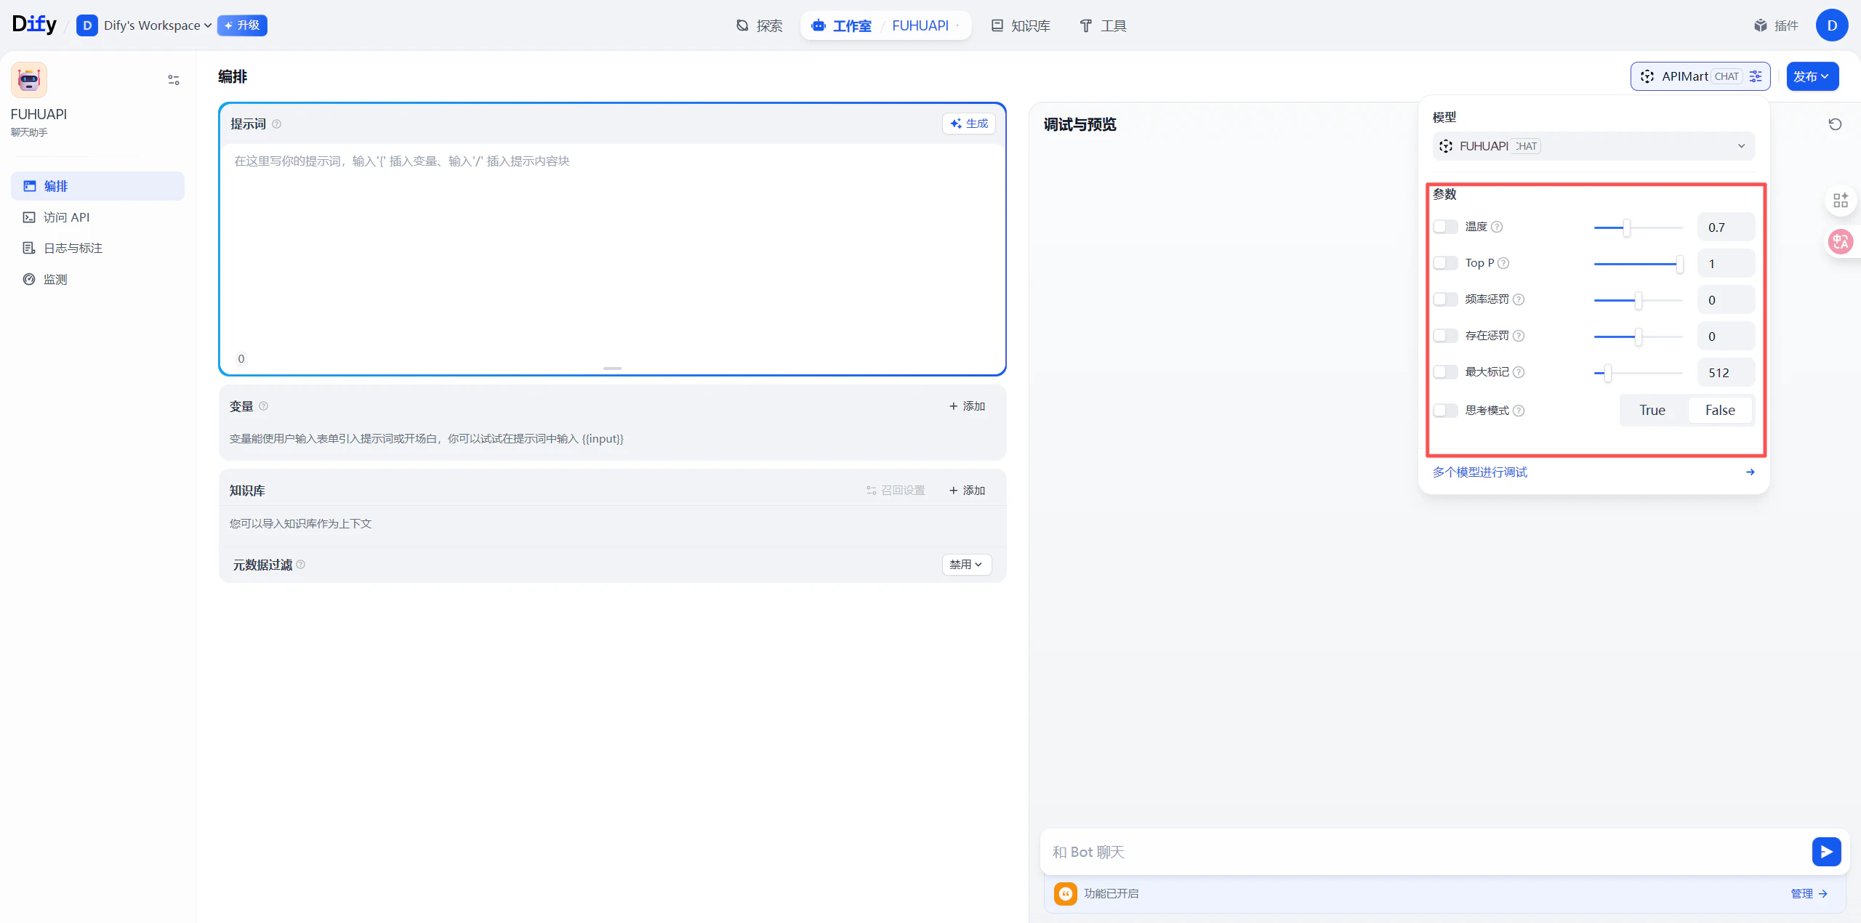The height and width of the screenshot is (923, 1861).
Task: Click the 温度 value field 0.7
Action: pyautogui.click(x=1726, y=227)
